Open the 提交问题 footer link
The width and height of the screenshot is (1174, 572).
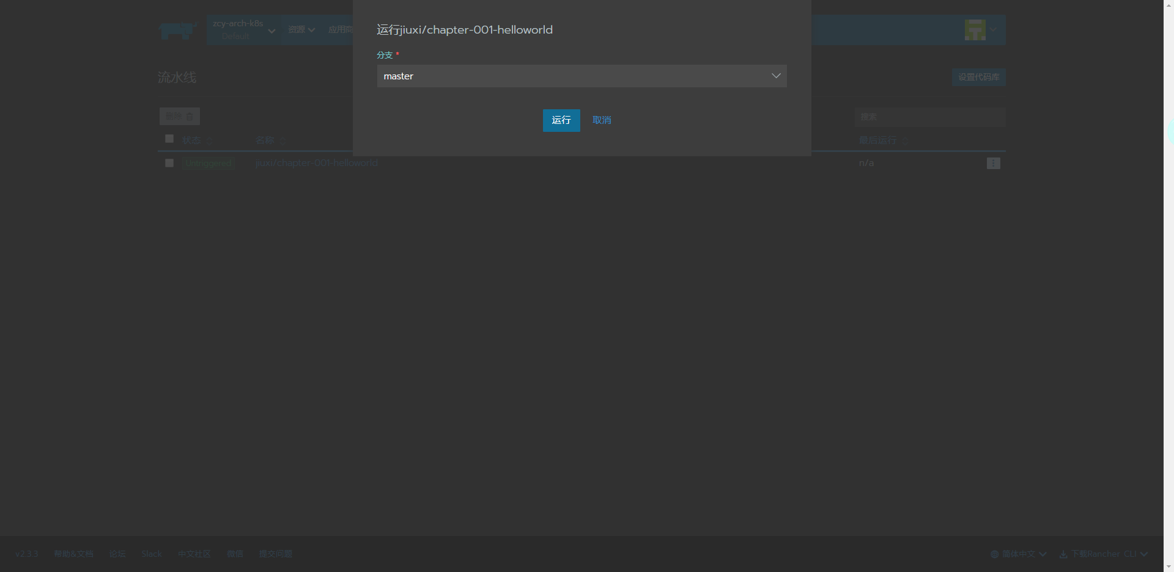276,554
